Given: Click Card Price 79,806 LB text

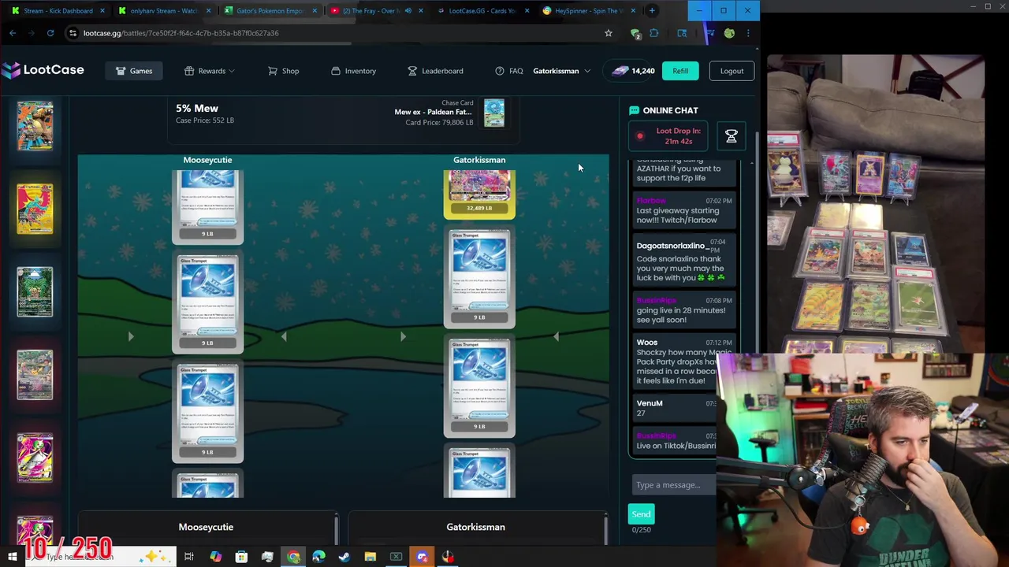Looking at the screenshot, I should pyautogui.click(x=439, y=123).
